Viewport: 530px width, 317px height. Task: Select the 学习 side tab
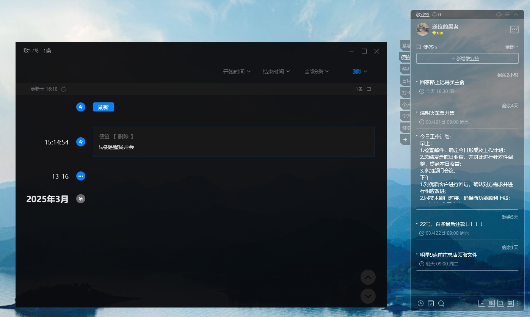pyautogui.click(x=405, y=116)
